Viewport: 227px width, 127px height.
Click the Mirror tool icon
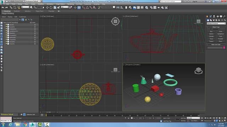point(118,7)
